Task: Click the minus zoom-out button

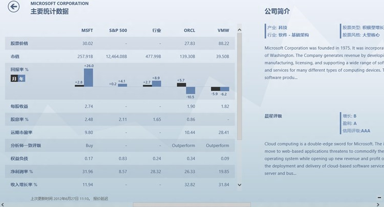Action: [x=379, y=197]
